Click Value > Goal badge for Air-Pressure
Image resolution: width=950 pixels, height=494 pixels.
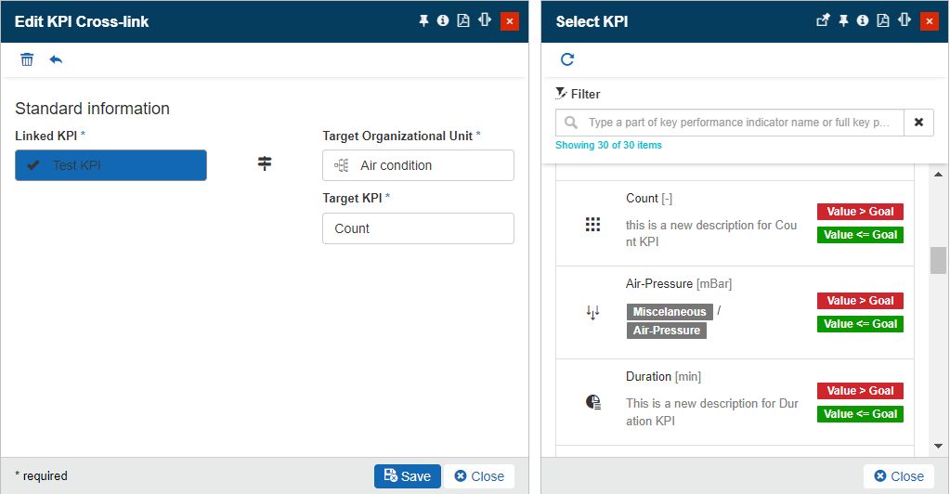click(860, 301)
